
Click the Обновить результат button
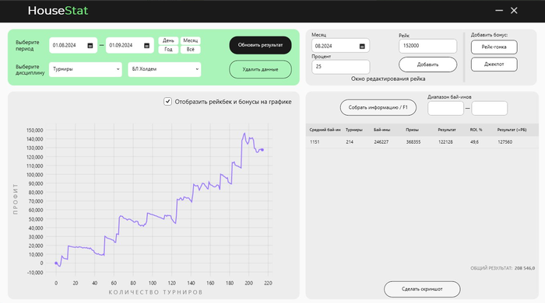(x=260, y=45)
